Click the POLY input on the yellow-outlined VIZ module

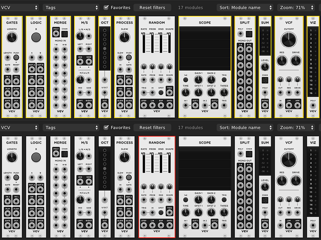click(x=313, y=106)
